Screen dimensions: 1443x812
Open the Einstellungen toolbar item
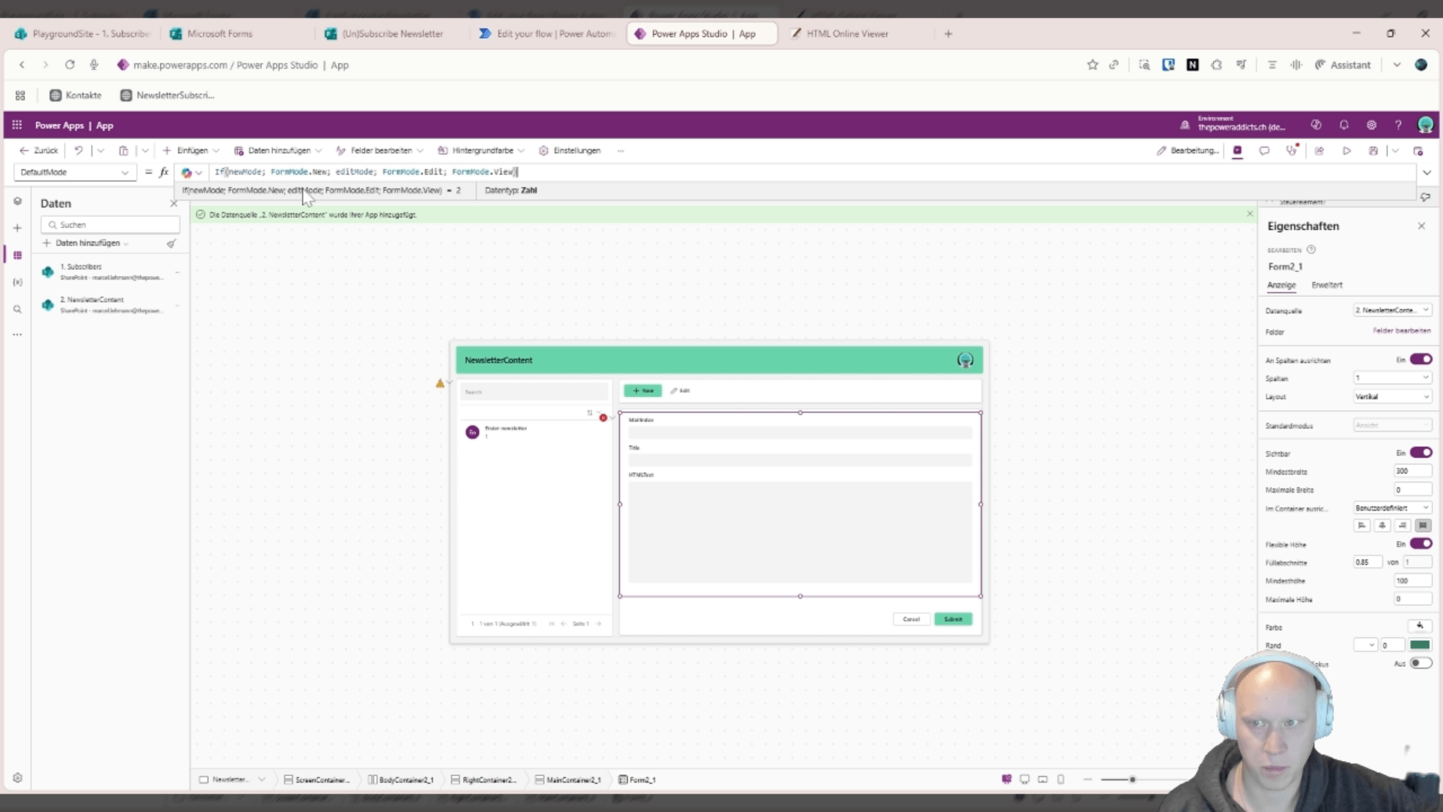click(x=570, y=150)
